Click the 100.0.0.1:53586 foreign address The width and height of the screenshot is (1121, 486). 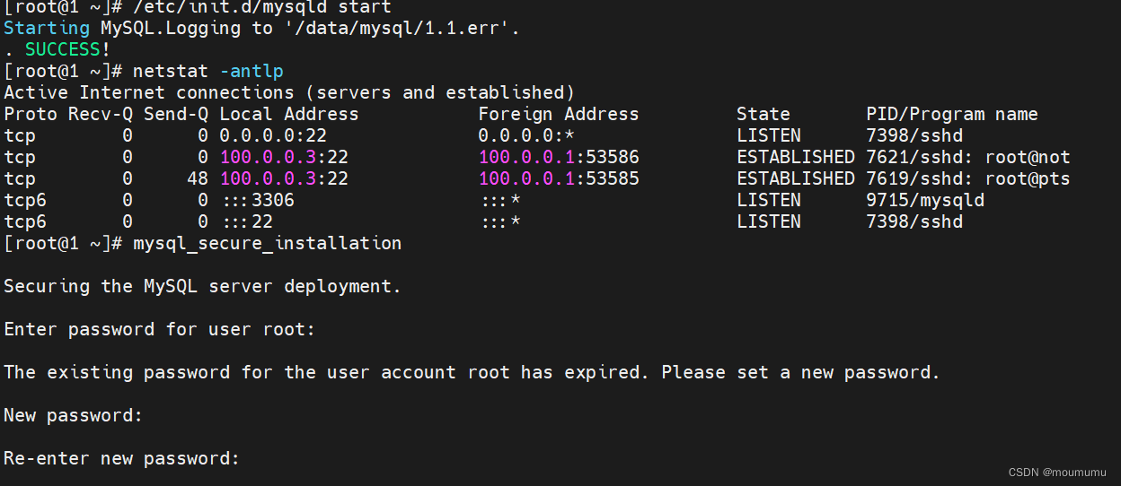click(x=559, y=157)
